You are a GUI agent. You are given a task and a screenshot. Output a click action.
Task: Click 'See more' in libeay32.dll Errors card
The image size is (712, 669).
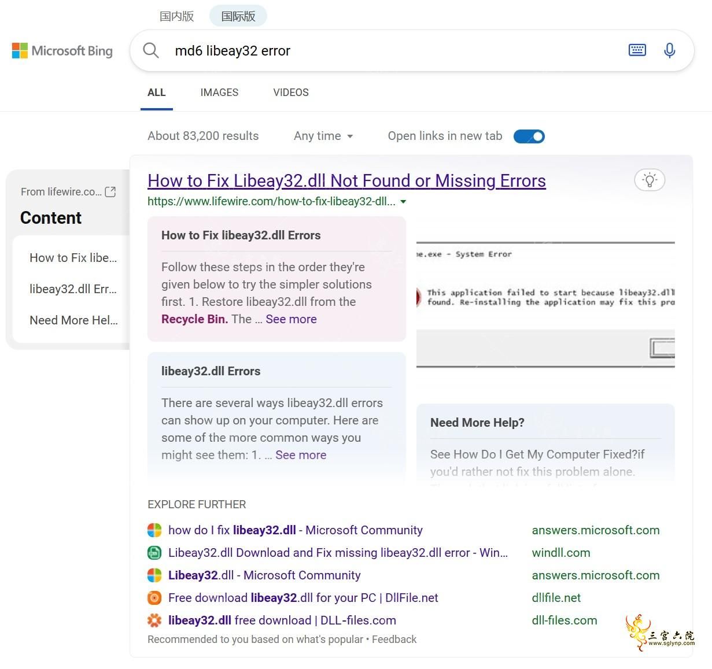tap(301, 455)
